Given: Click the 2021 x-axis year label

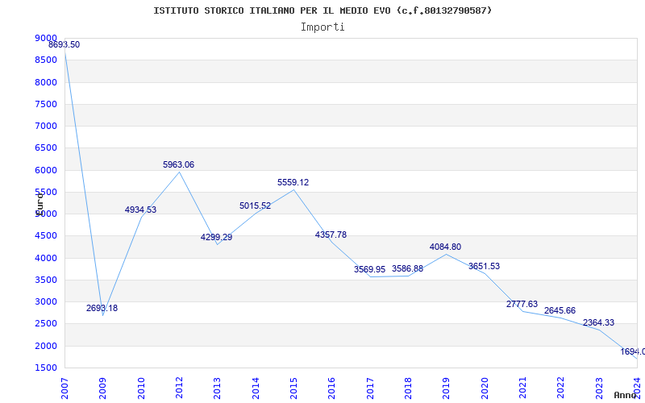Looking at the screenshot, I should 522,388.
